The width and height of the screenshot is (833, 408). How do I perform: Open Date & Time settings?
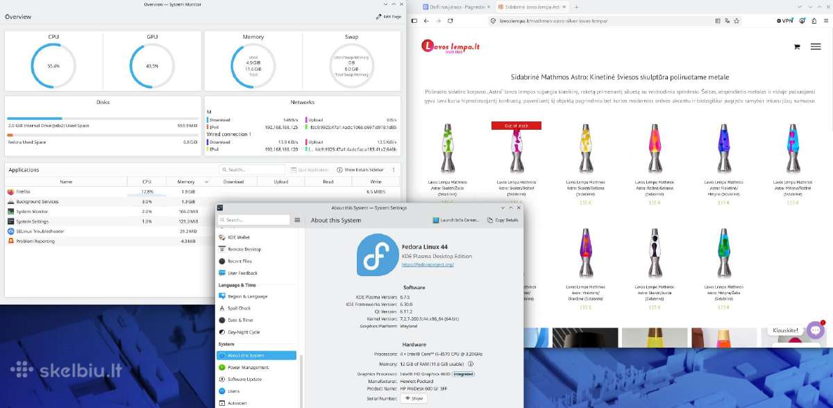(x=258, y=320)
